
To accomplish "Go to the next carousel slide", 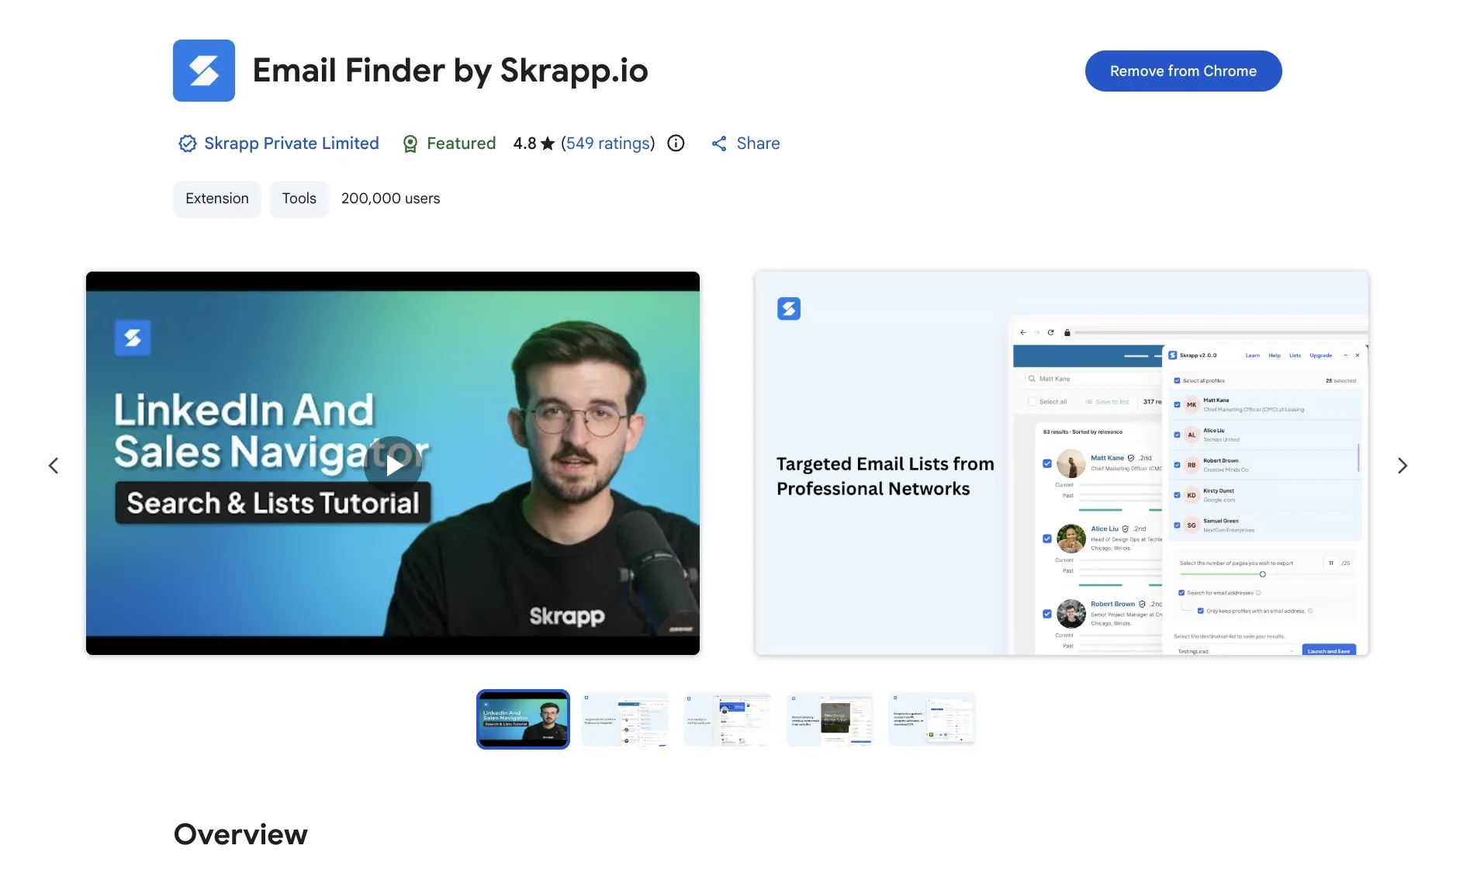I will [1403, 466].
